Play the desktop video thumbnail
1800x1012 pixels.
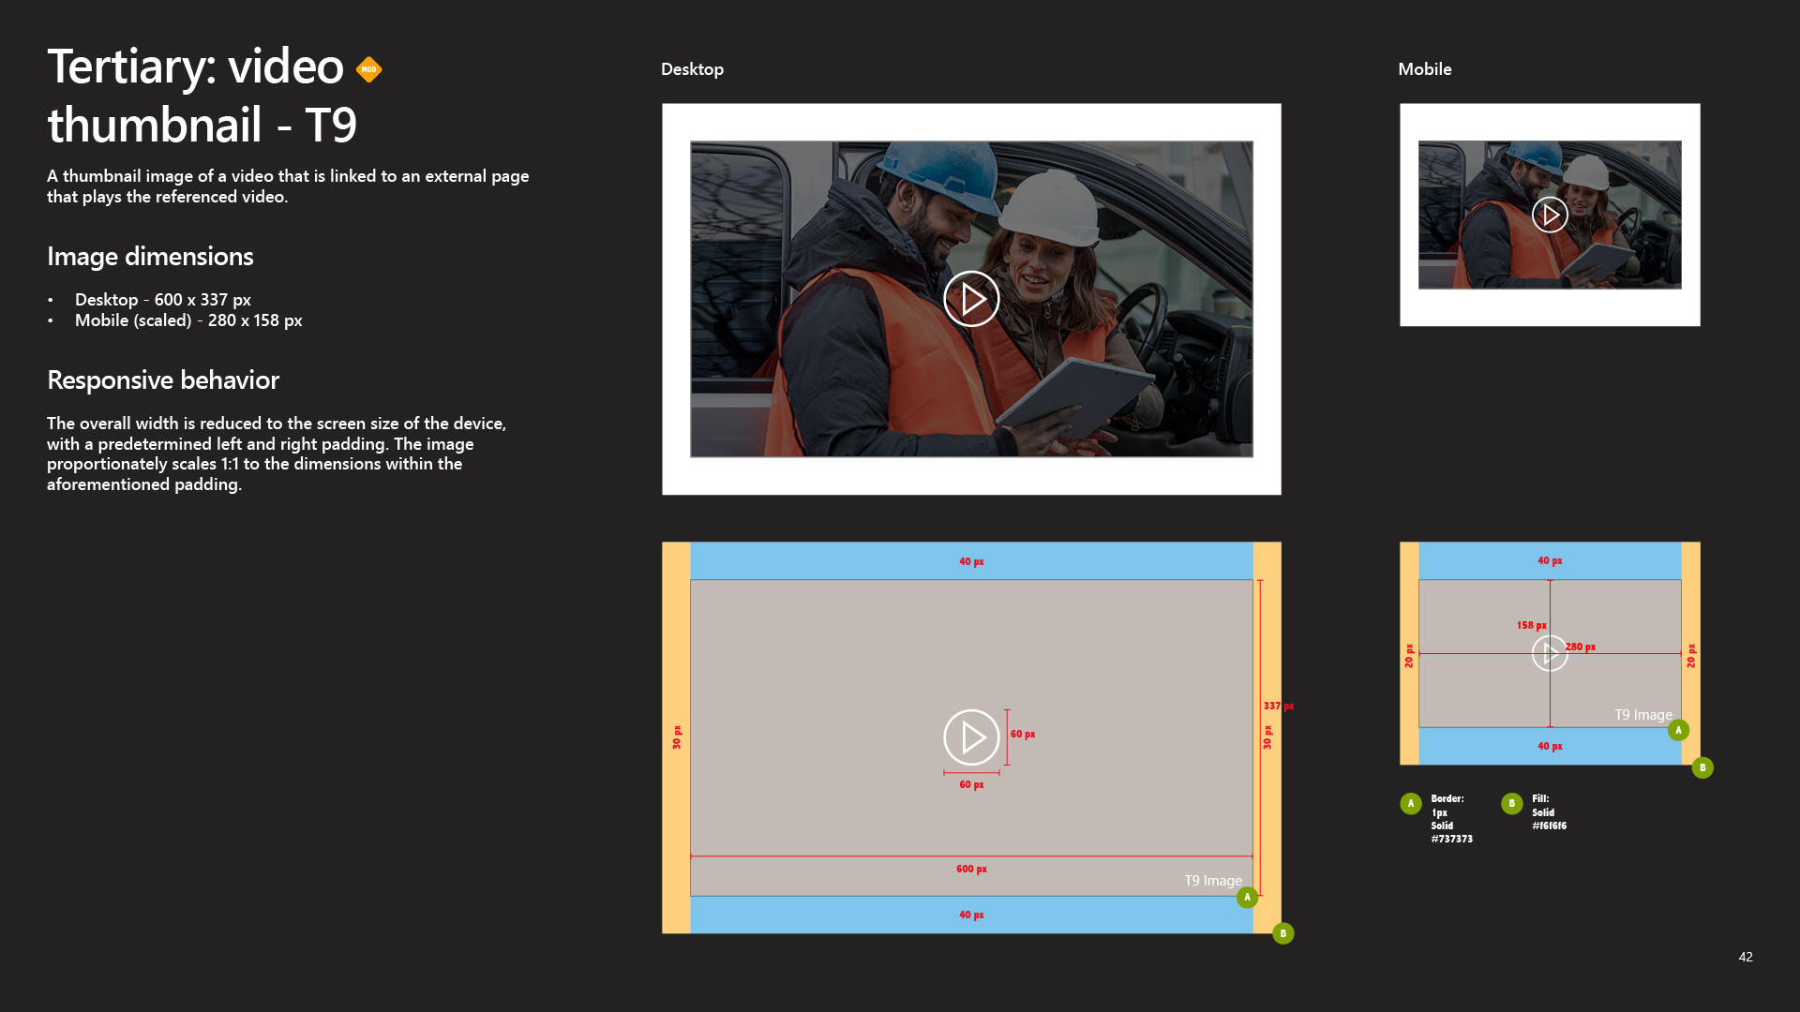pyautogui.click(x=971, y=299)
